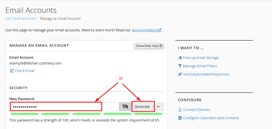Focus the New Password input field
272x129 pixels.
[64, 107]
